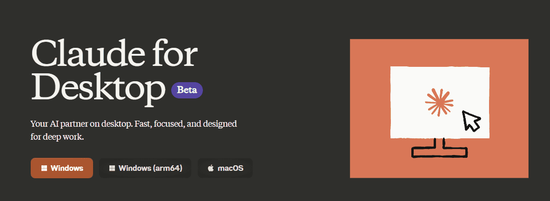Click the word "for" in the heading
This screenshot has width=550, height=201.
point(180,52)
